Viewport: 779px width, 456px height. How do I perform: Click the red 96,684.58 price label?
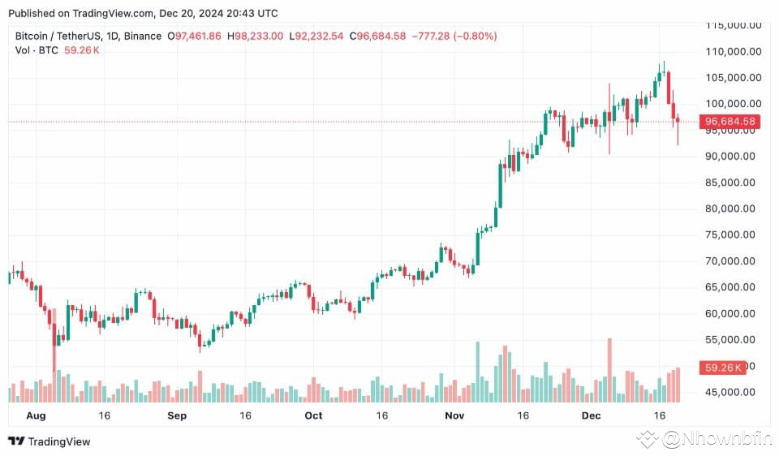pyautogui.click(x=730, y=121)
